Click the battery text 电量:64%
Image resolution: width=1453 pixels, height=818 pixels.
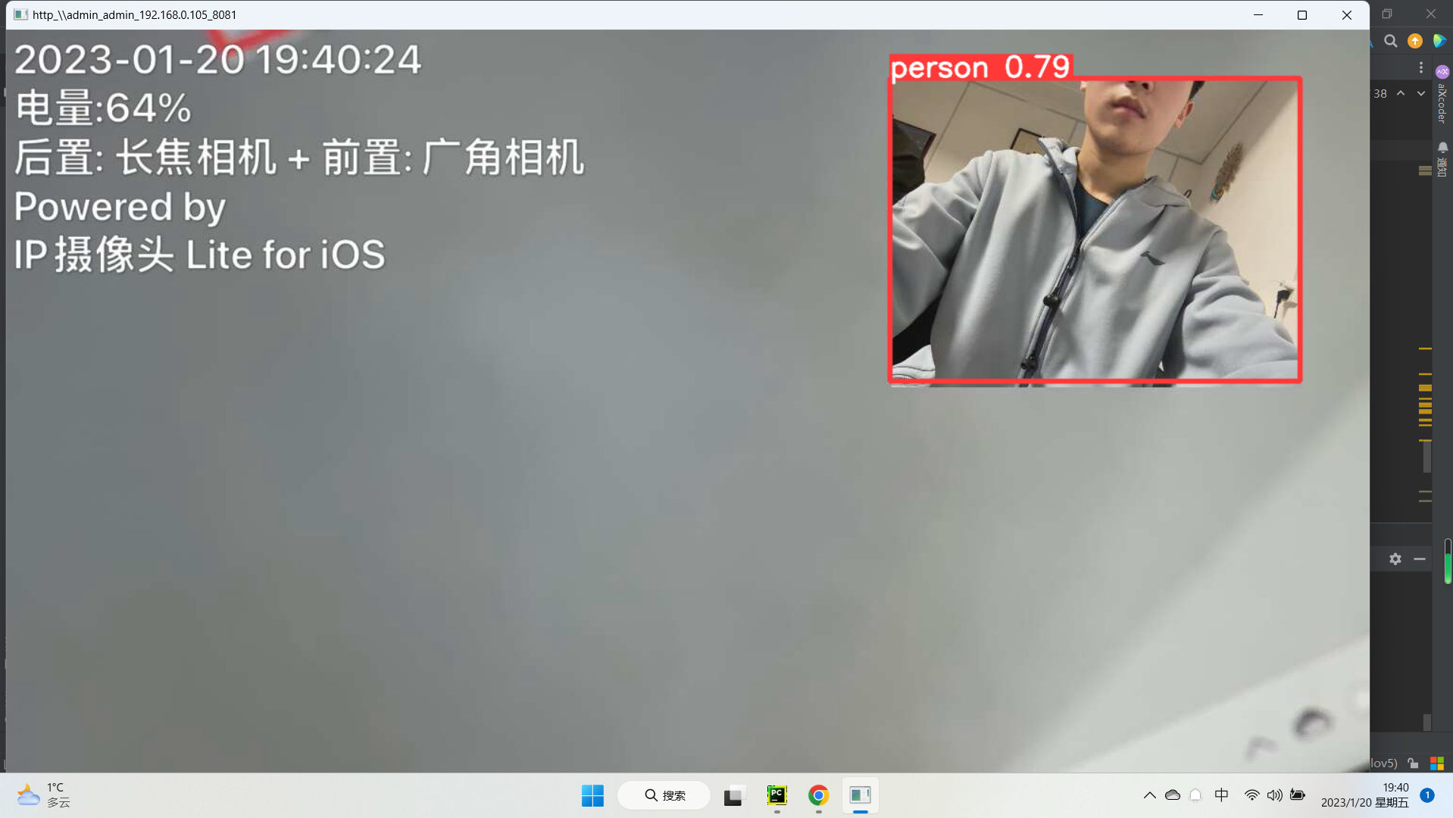coord(103,107)
